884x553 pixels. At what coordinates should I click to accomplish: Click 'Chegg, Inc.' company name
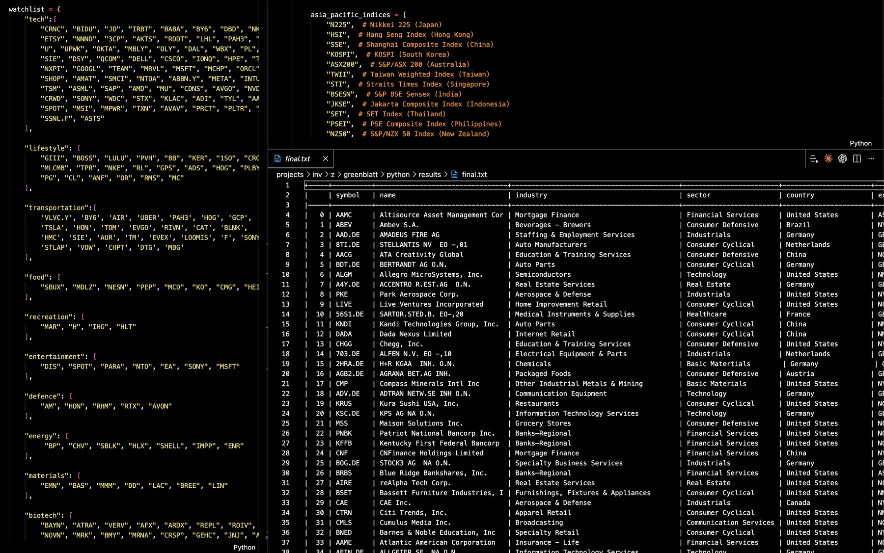401,344
